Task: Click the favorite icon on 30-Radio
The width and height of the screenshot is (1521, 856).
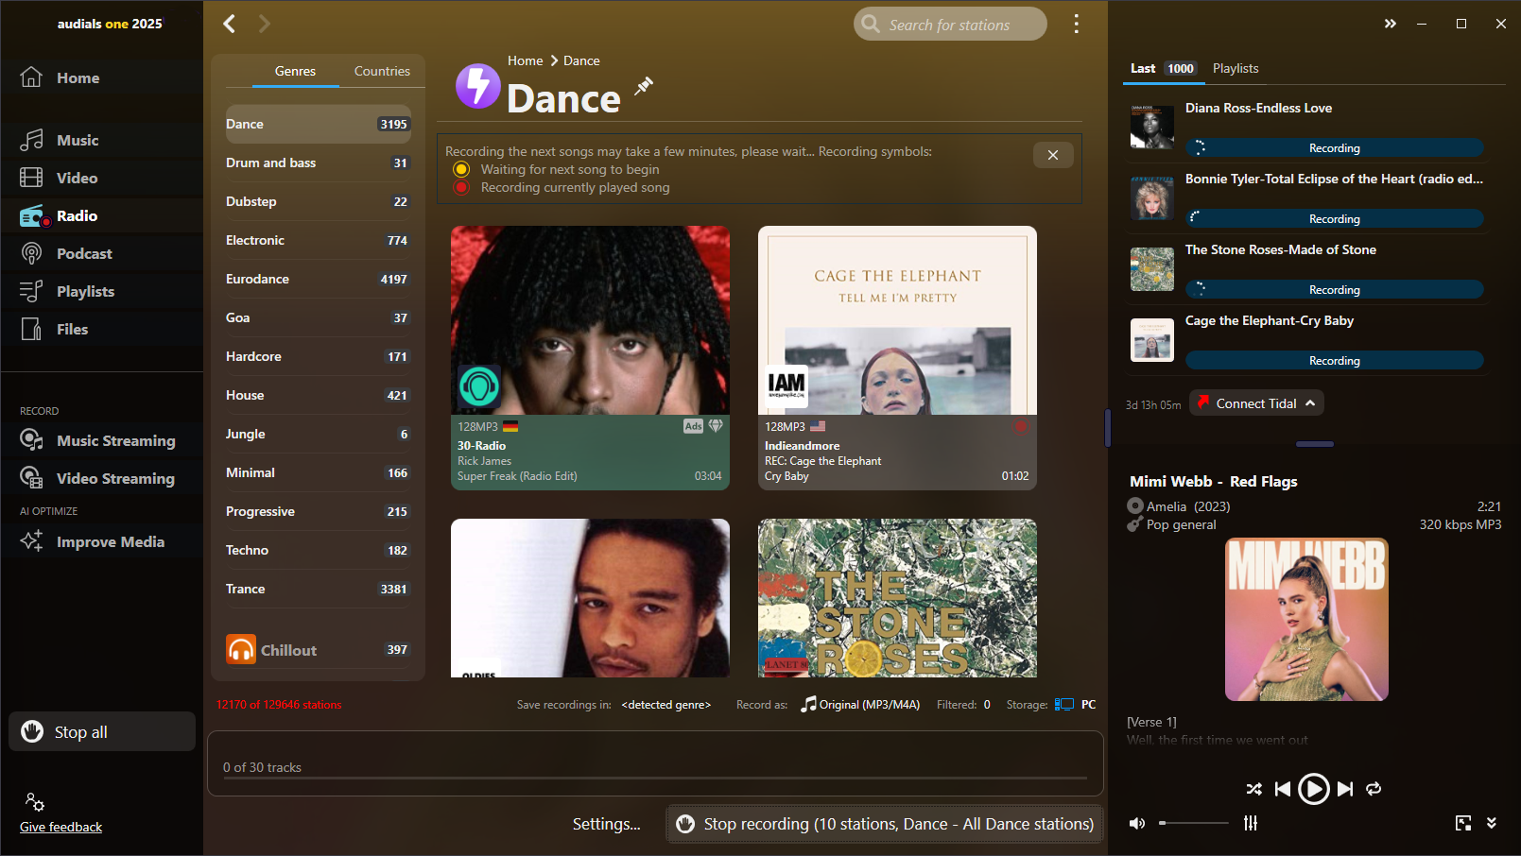Action: pos(716,426)
